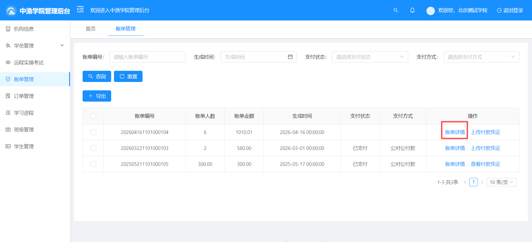Screen dimensions: 532x242
Task: Focus the 账单编号 input field
Action: 148,57
